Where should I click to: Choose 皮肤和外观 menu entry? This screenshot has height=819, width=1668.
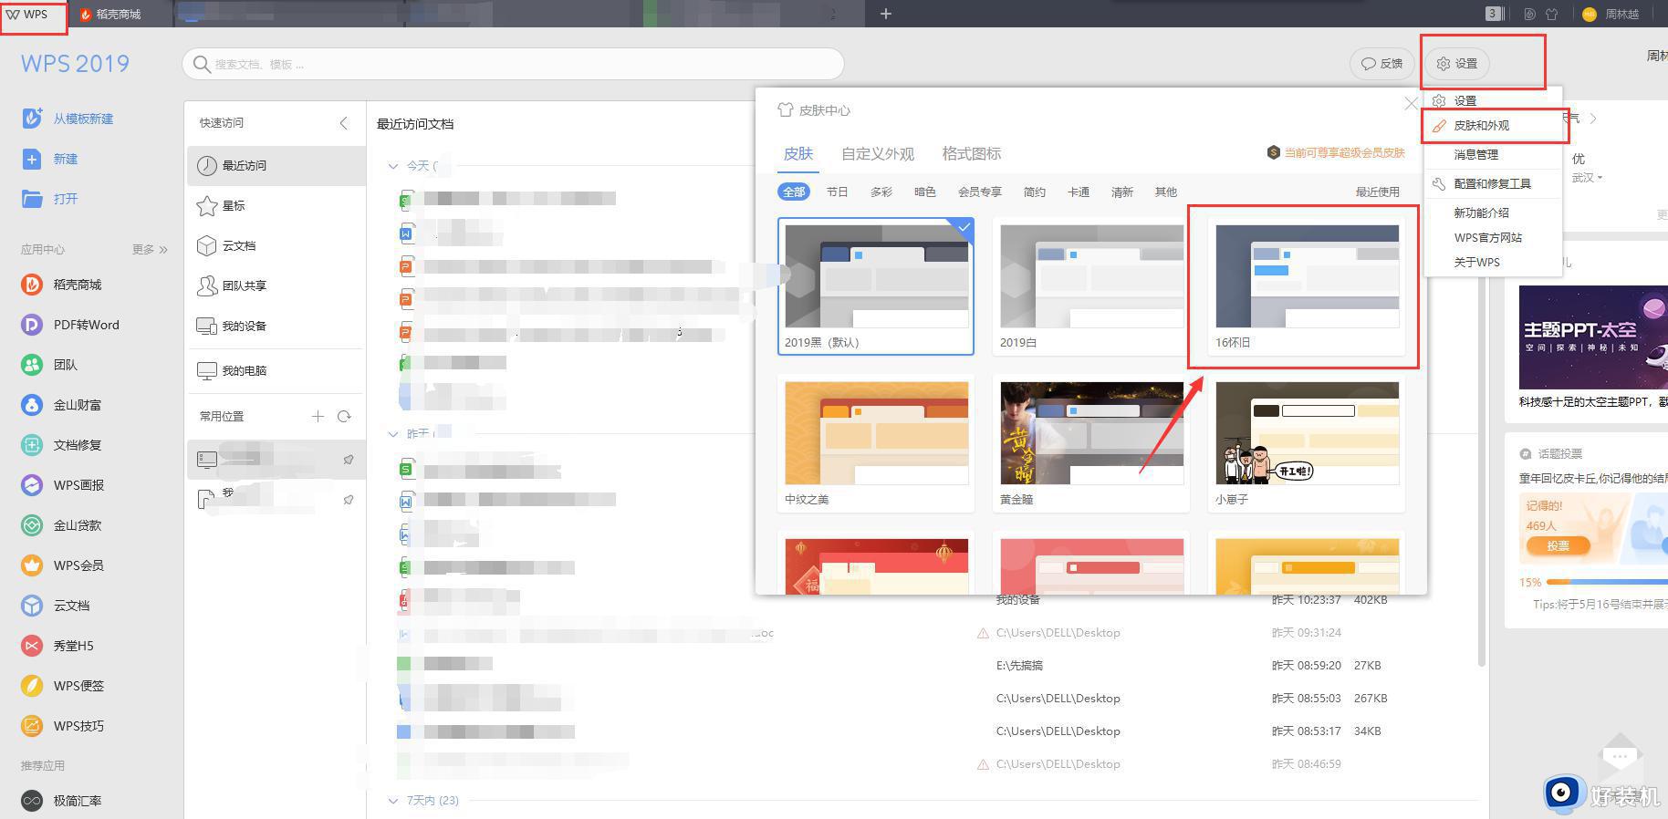[1493, 126]
